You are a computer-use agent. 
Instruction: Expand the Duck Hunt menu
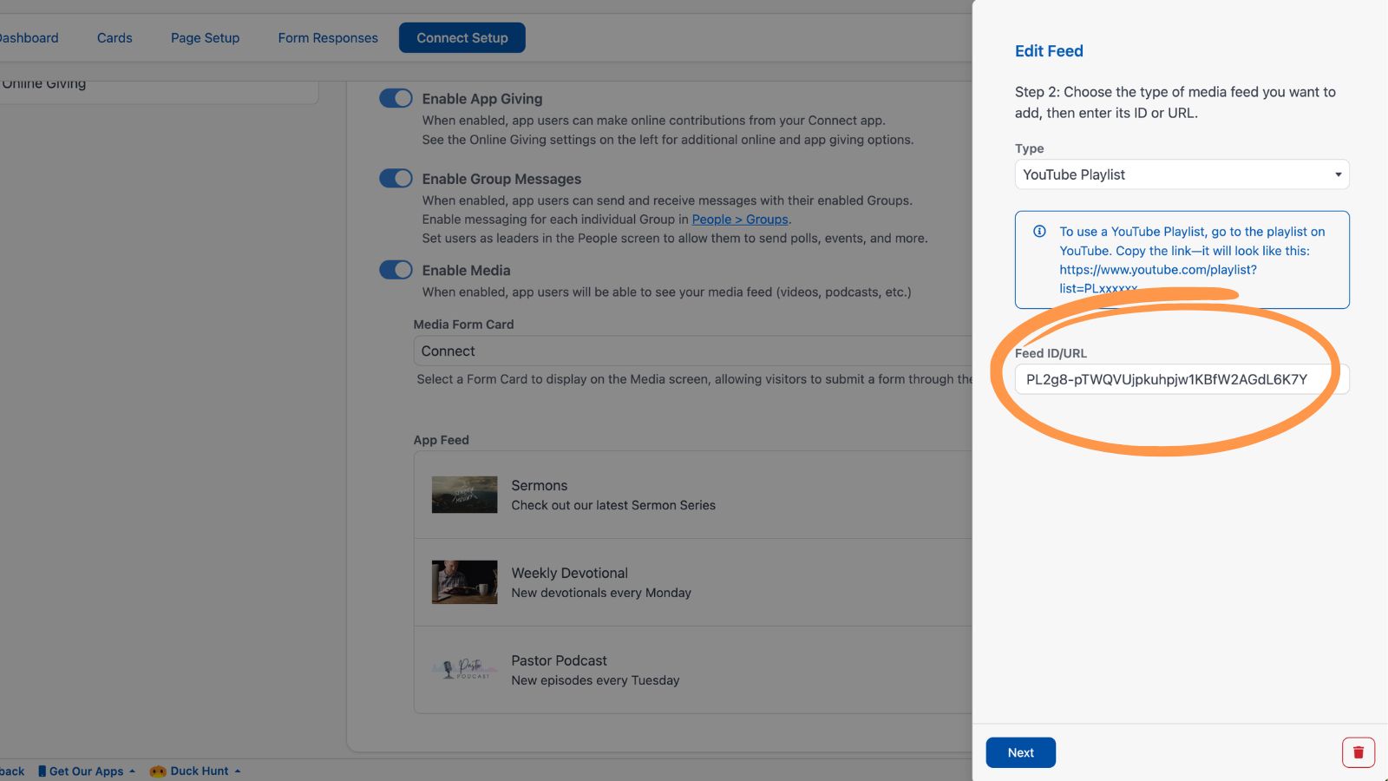click(195, 771)
